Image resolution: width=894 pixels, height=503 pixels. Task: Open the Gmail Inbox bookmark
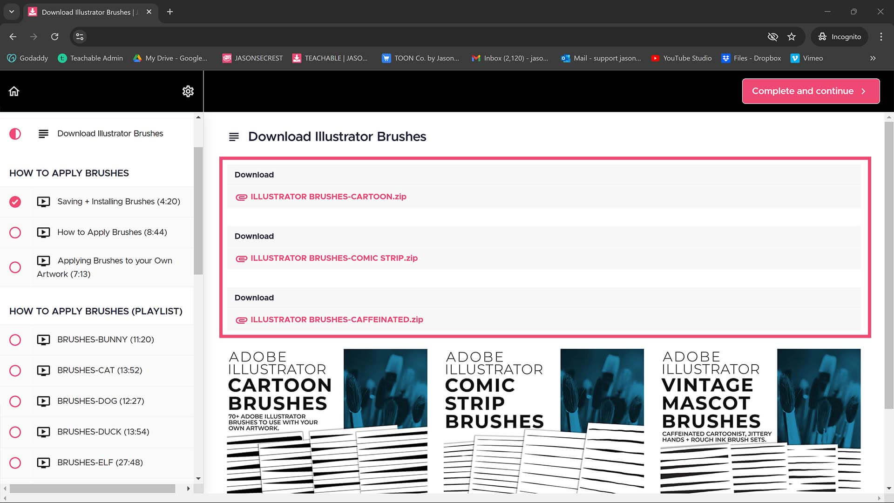pos(510,58)
